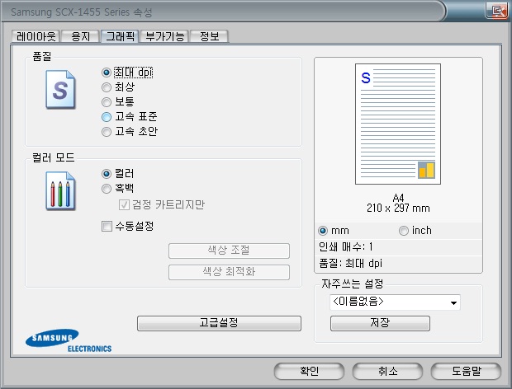The width and height of the screenshot is (512, 389).
Task: Switch to the 용지 tab
Action: 80,36
